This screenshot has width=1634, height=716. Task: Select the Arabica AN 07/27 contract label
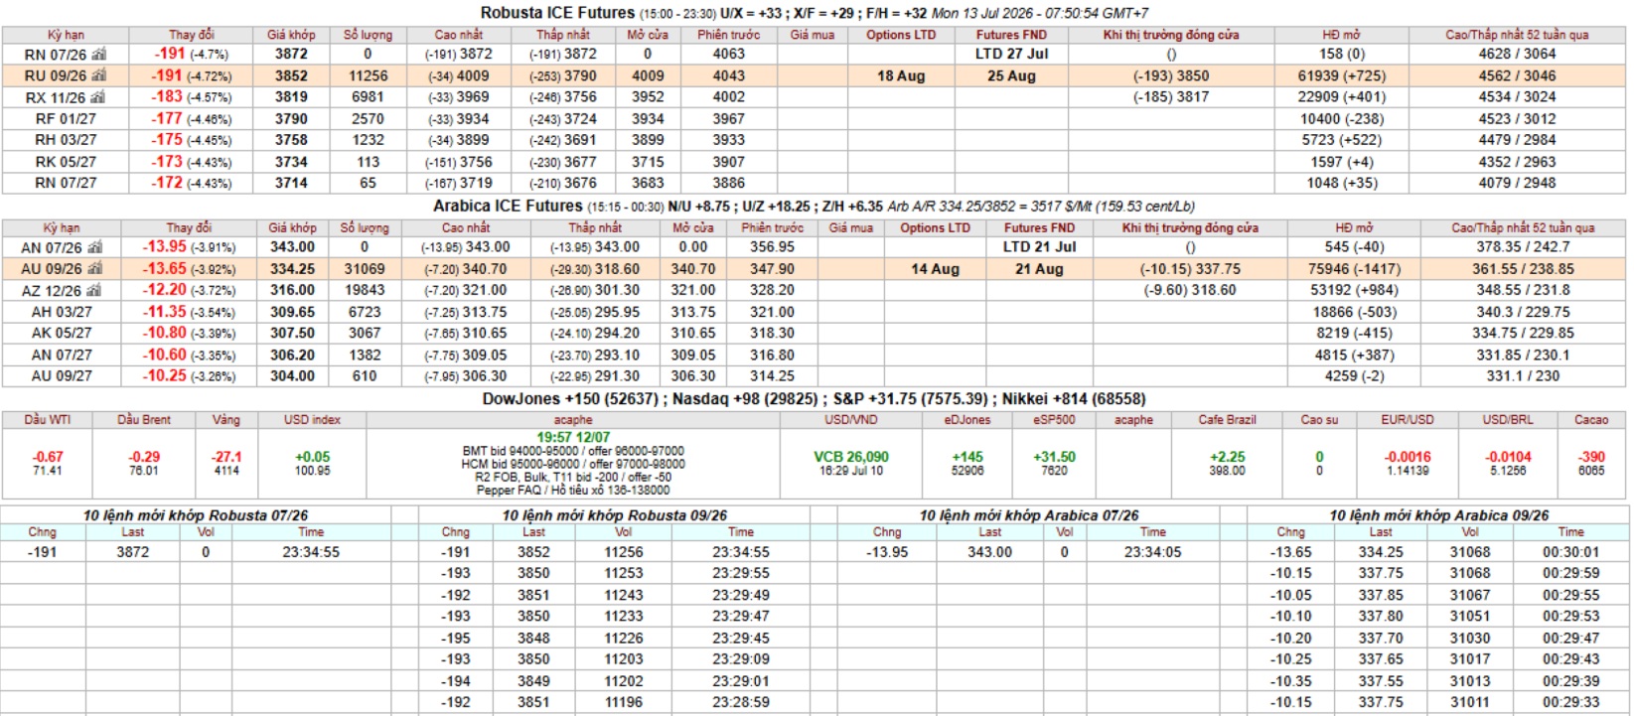pyautogui.click(x=62, y=355)
